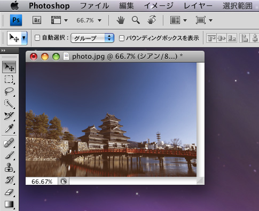Select the History Brush tool
The image size is (259, 211).
coord(9,180)
